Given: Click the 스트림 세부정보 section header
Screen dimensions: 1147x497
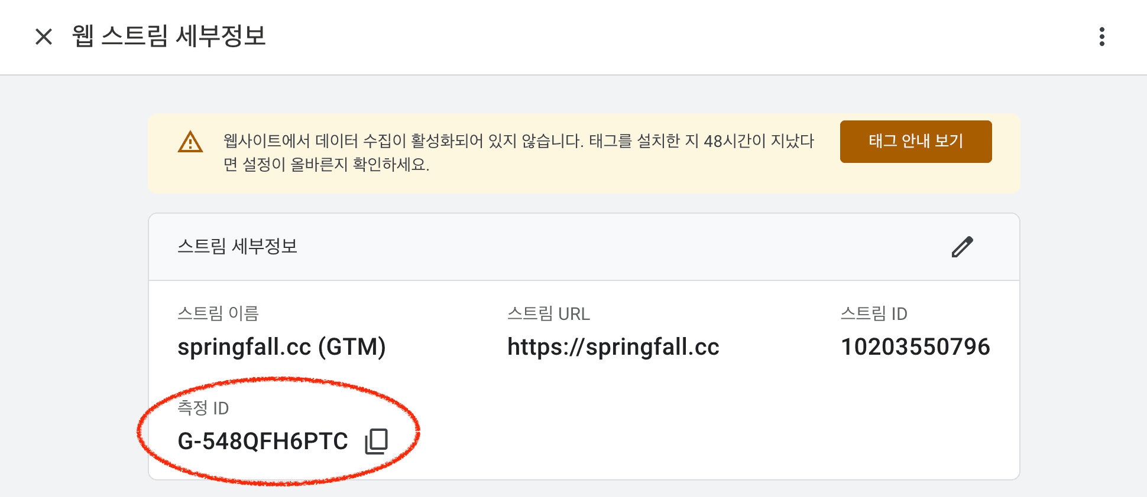Looking at the screenshot, I should pos(238,246).
